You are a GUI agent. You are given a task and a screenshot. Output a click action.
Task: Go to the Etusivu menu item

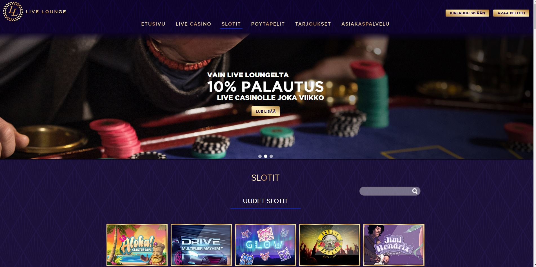[153, 24]
